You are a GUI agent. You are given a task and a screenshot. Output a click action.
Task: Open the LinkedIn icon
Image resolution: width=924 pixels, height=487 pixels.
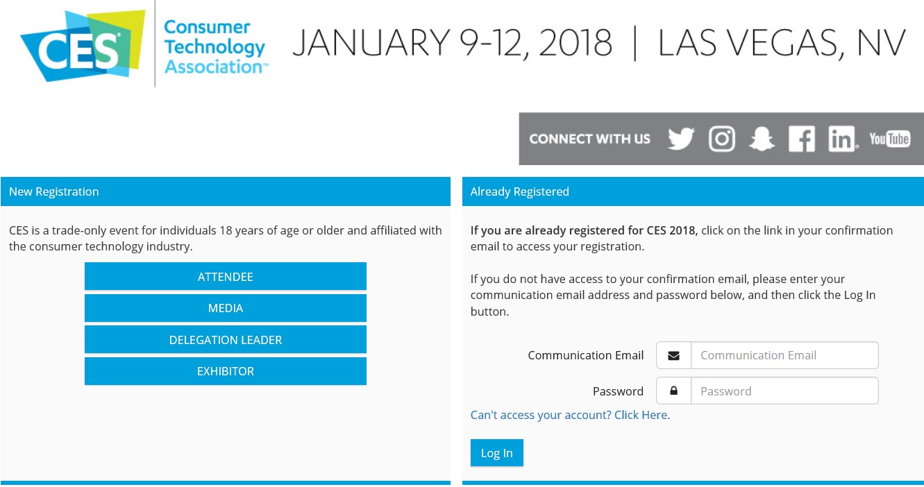click(843, 139)
